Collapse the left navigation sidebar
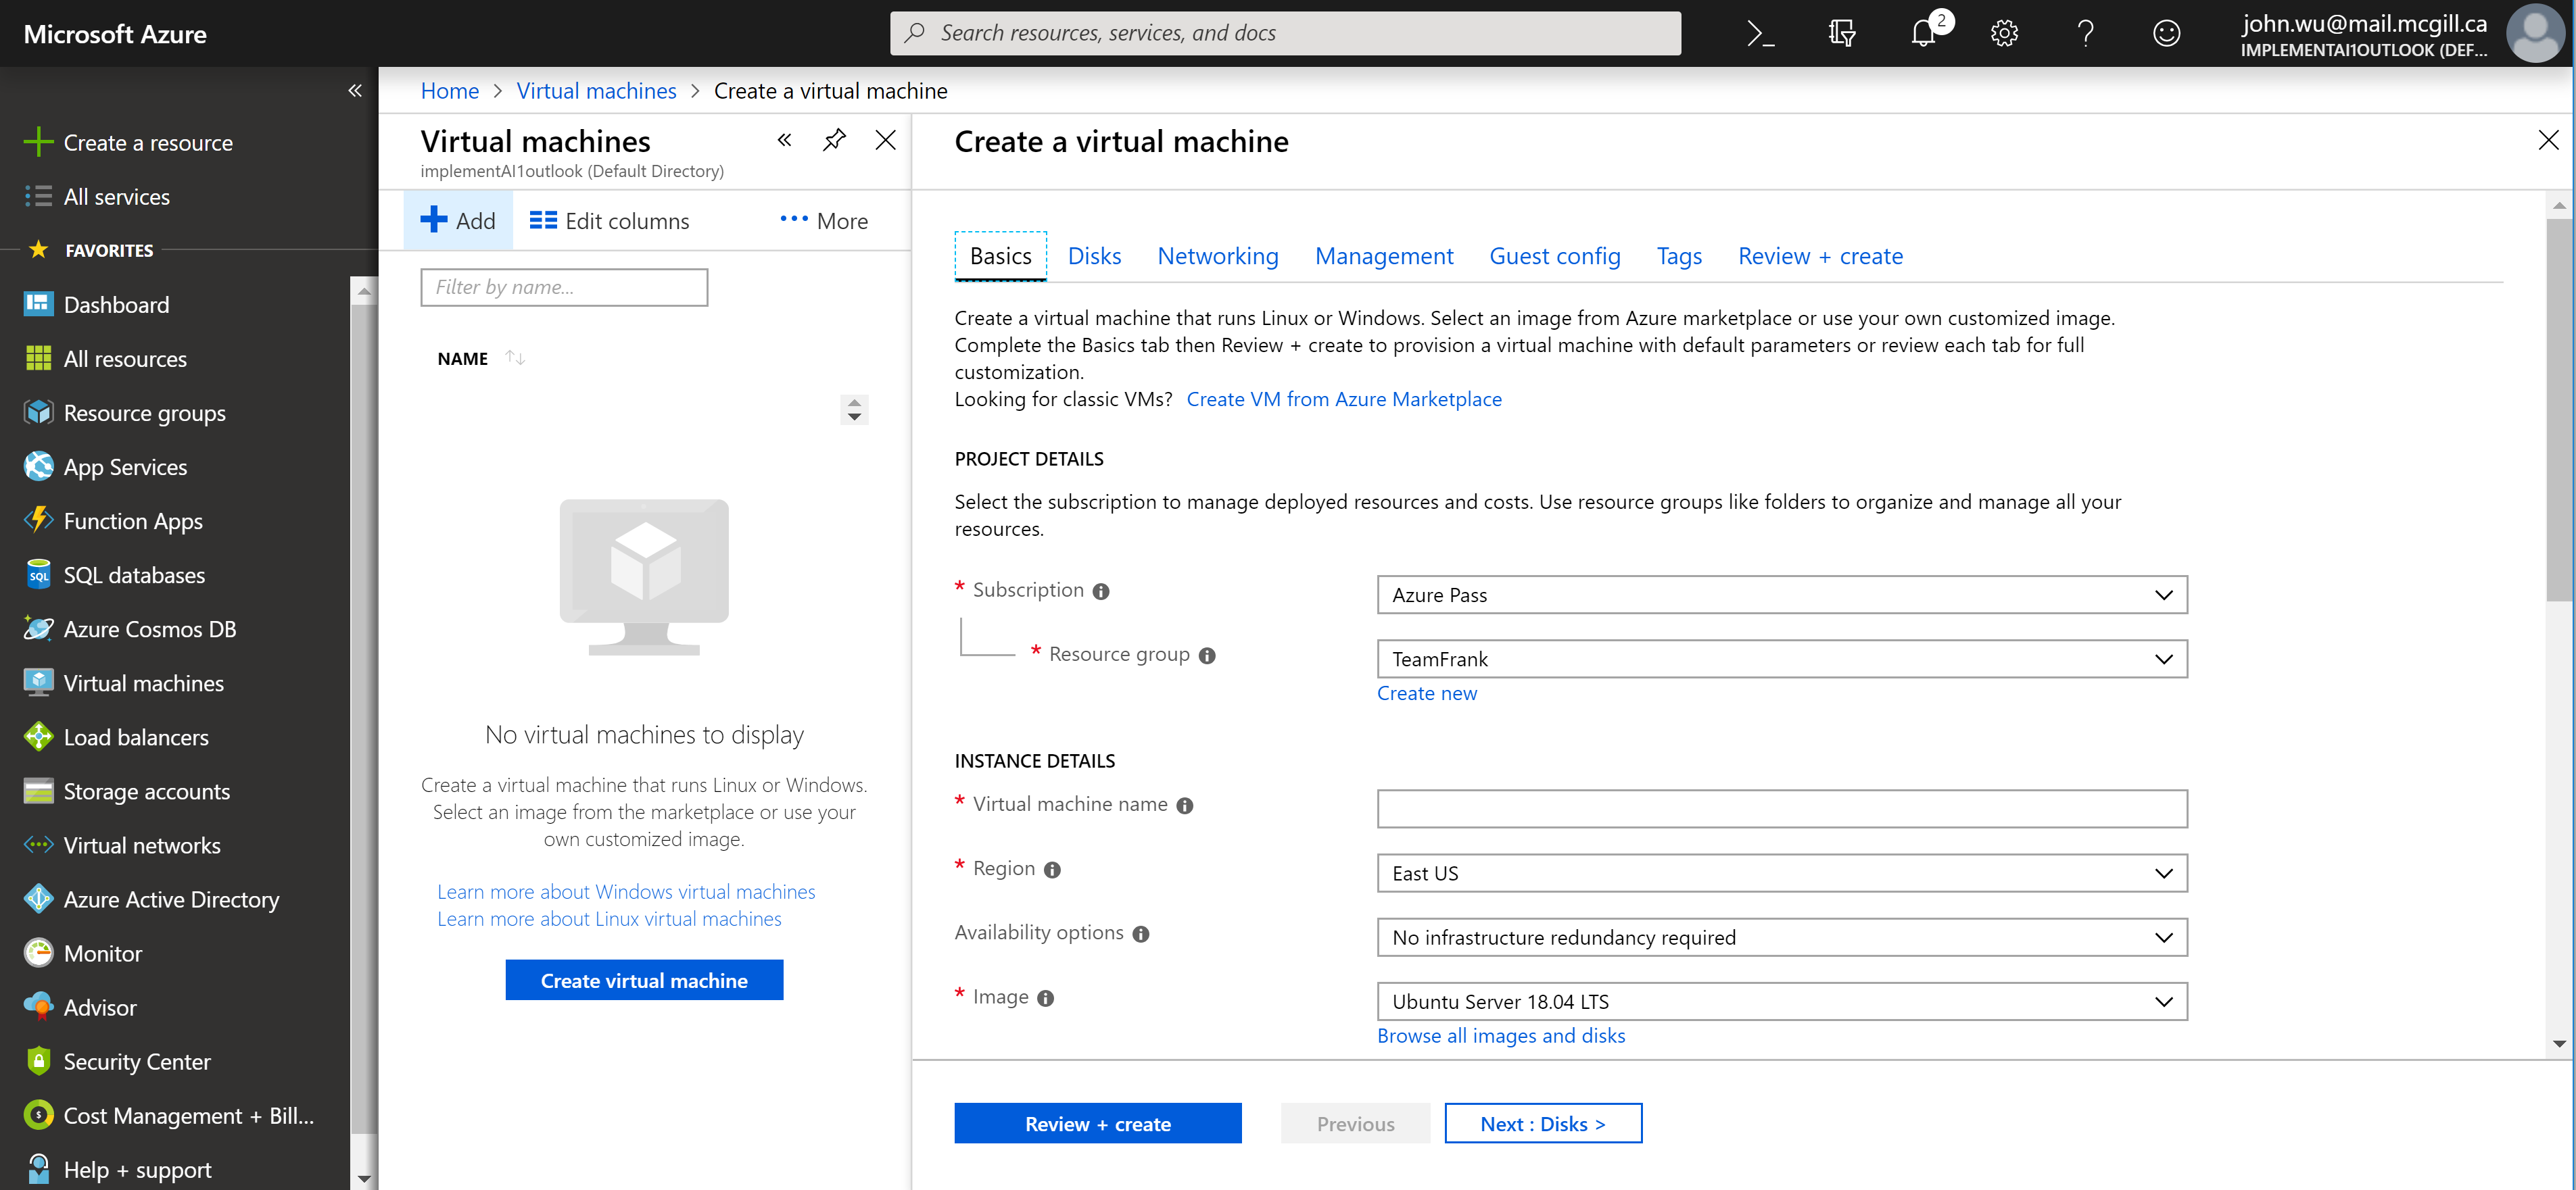The image size is (2576, 1190). 355,90
